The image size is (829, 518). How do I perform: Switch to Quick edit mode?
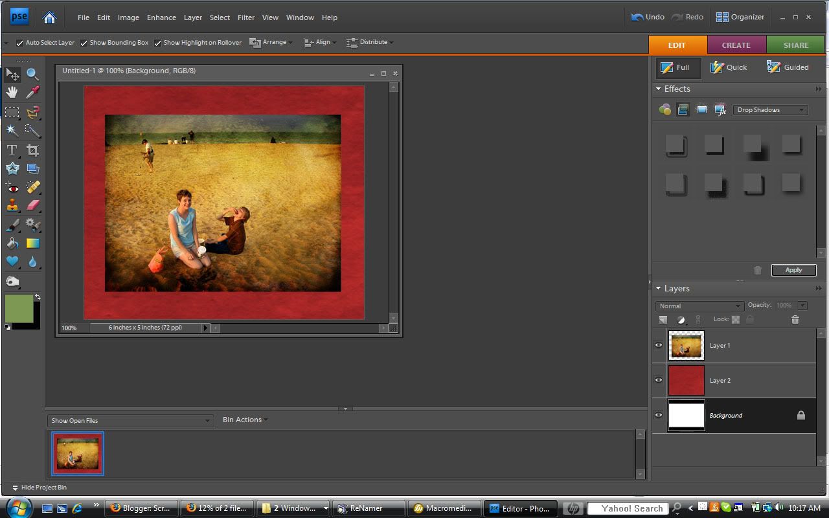point(729,67)
